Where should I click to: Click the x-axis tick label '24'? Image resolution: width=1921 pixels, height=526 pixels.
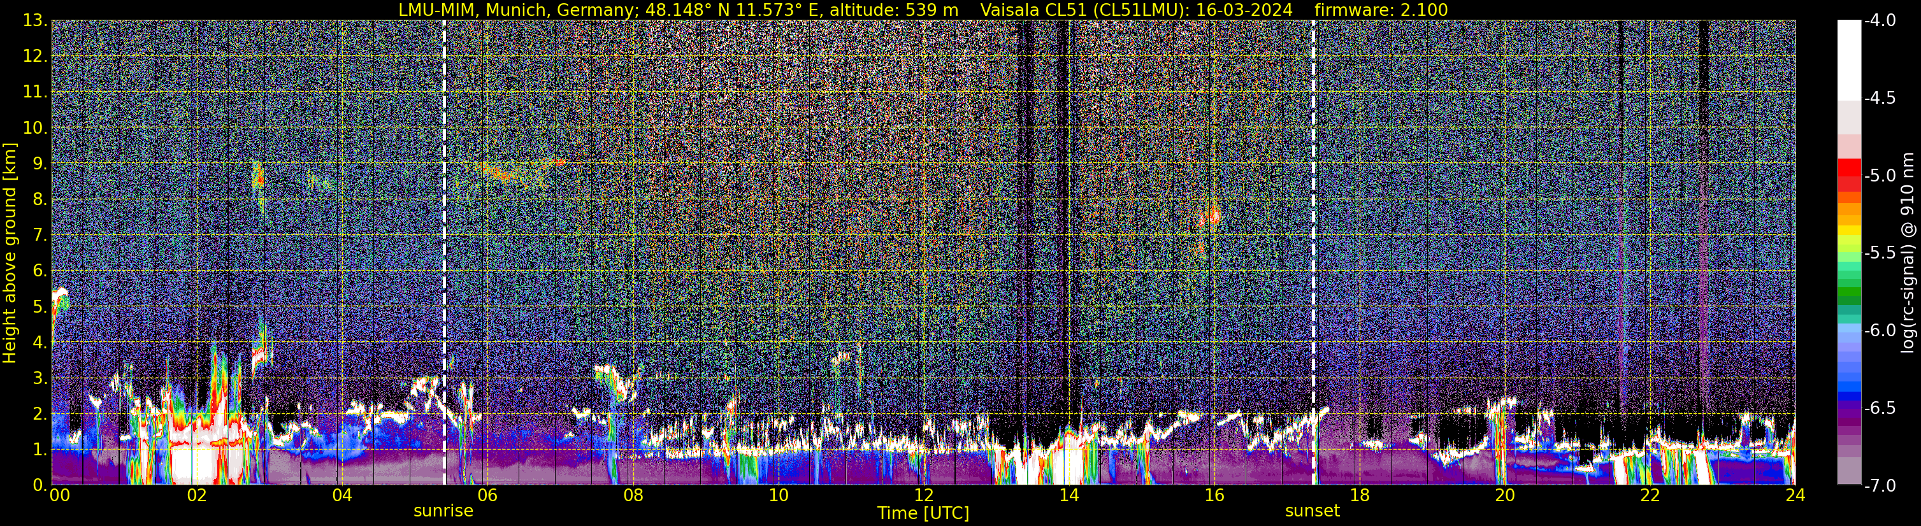point(1795,495)
